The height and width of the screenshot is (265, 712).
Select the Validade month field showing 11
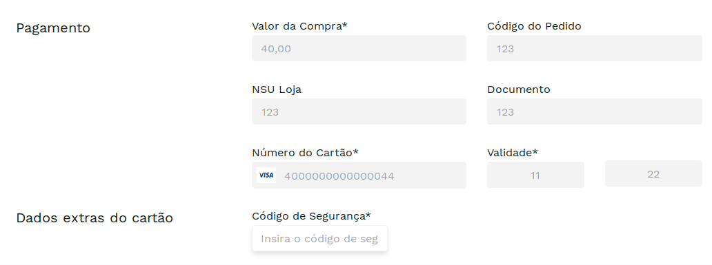(x=535, y=175)
